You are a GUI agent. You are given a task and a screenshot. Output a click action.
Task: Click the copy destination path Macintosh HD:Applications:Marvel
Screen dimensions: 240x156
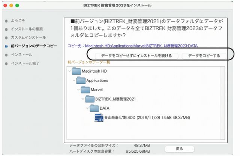click(141, 46)
